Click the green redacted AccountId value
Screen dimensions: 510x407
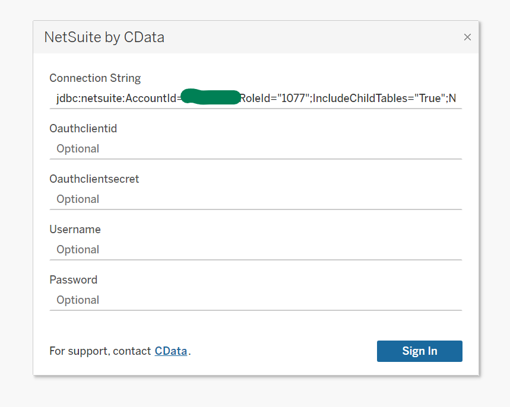coord(210,97)
